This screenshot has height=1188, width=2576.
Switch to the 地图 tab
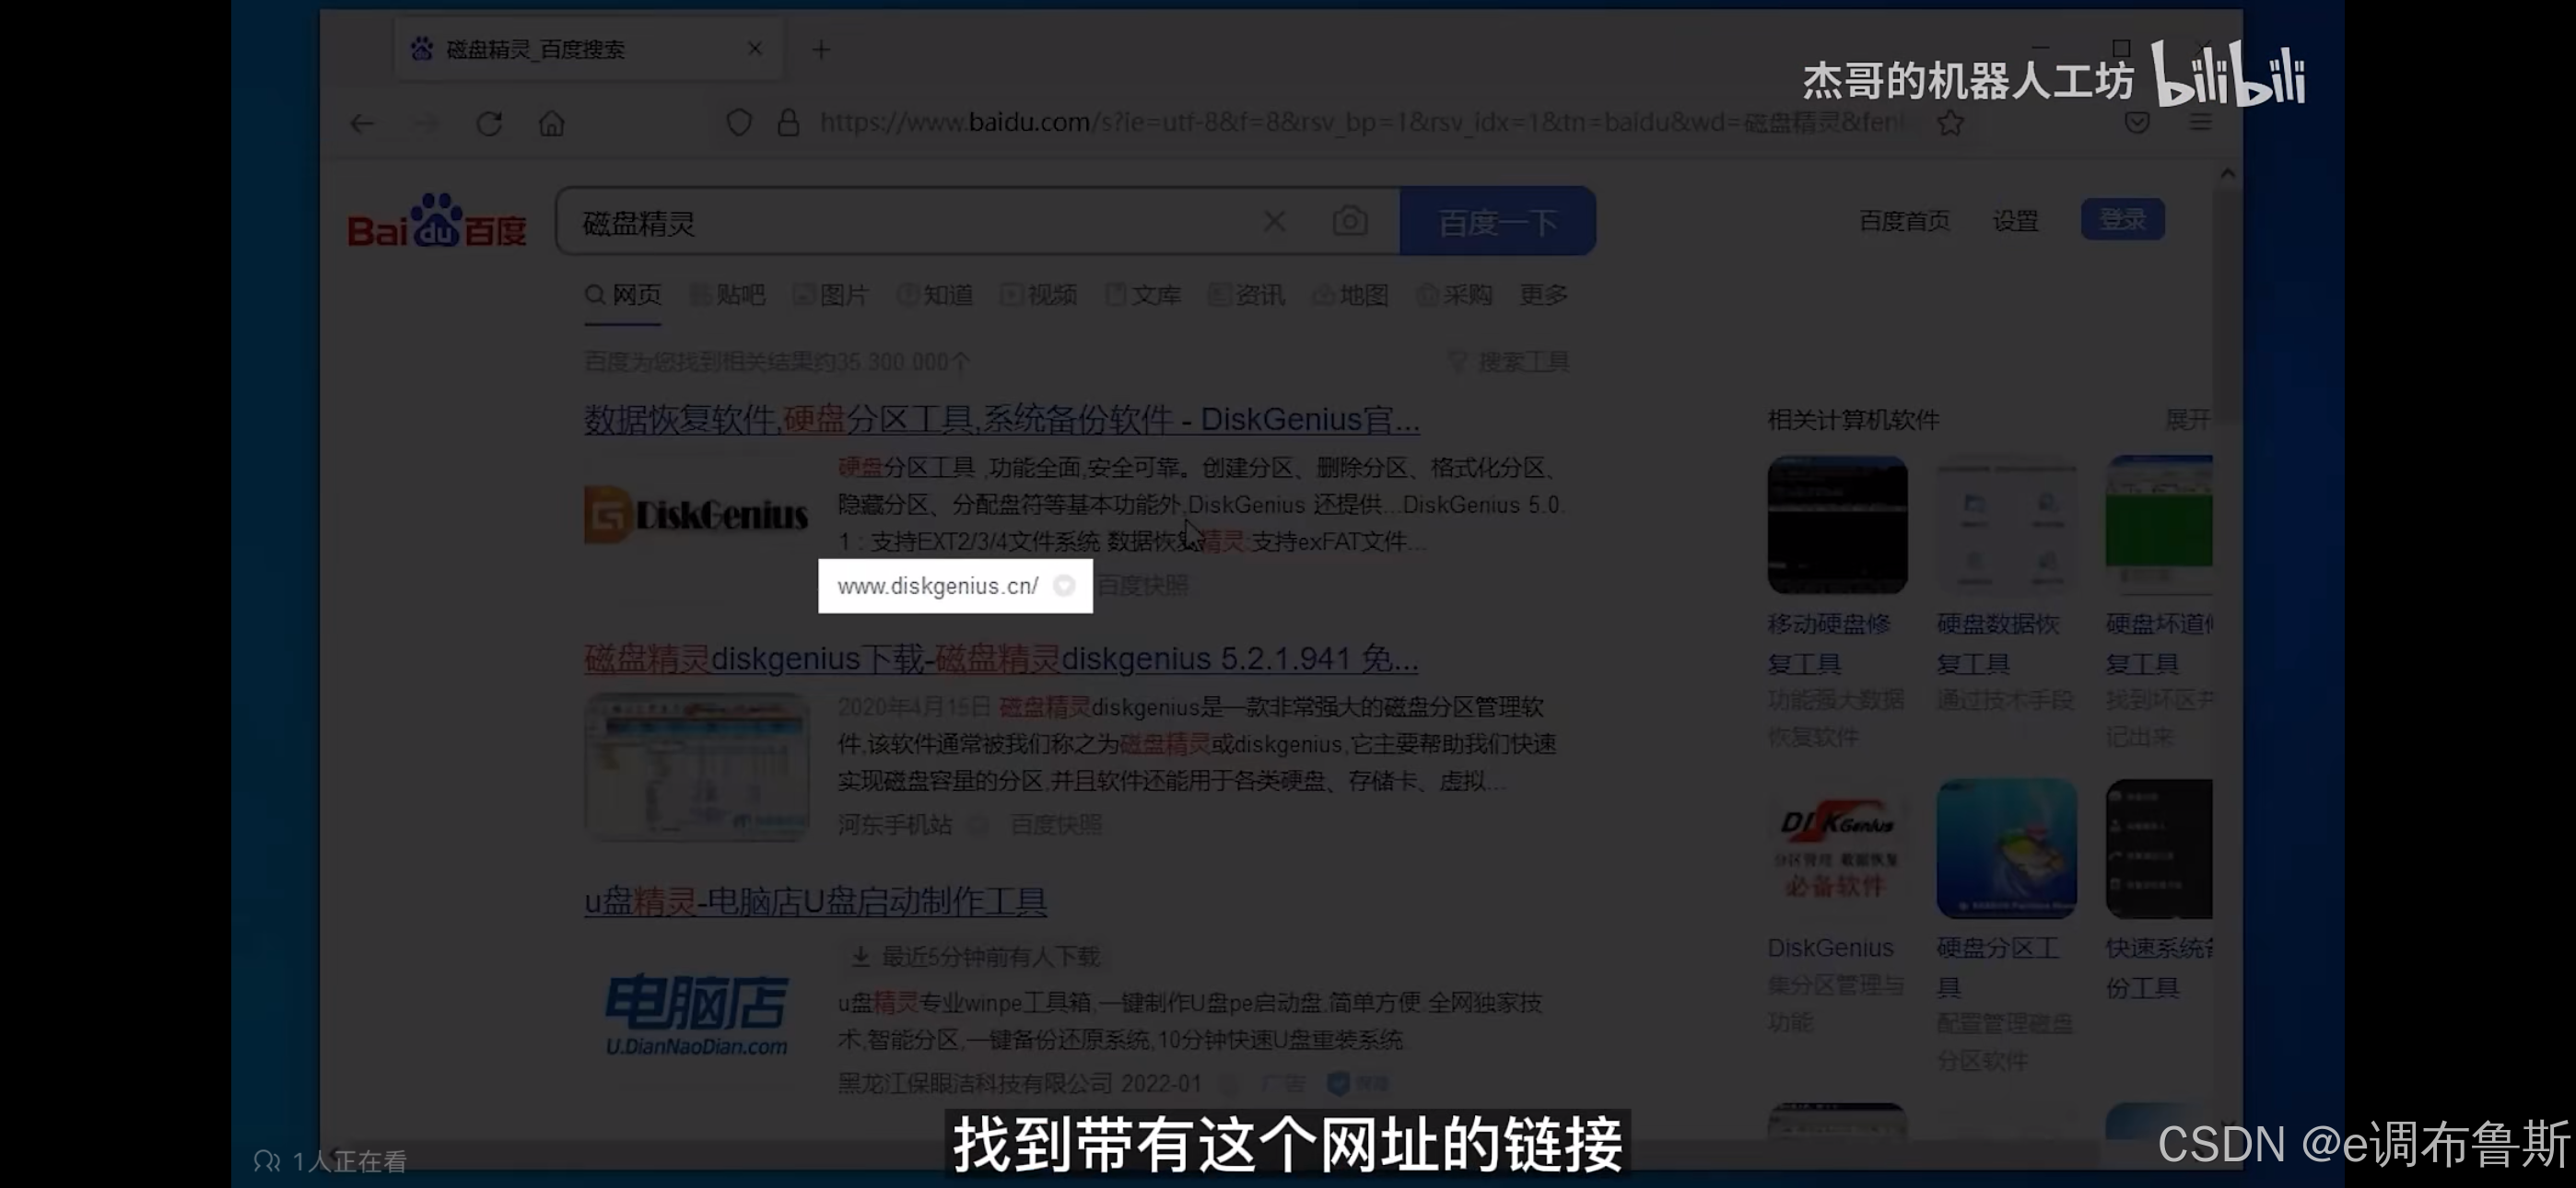1351,294
